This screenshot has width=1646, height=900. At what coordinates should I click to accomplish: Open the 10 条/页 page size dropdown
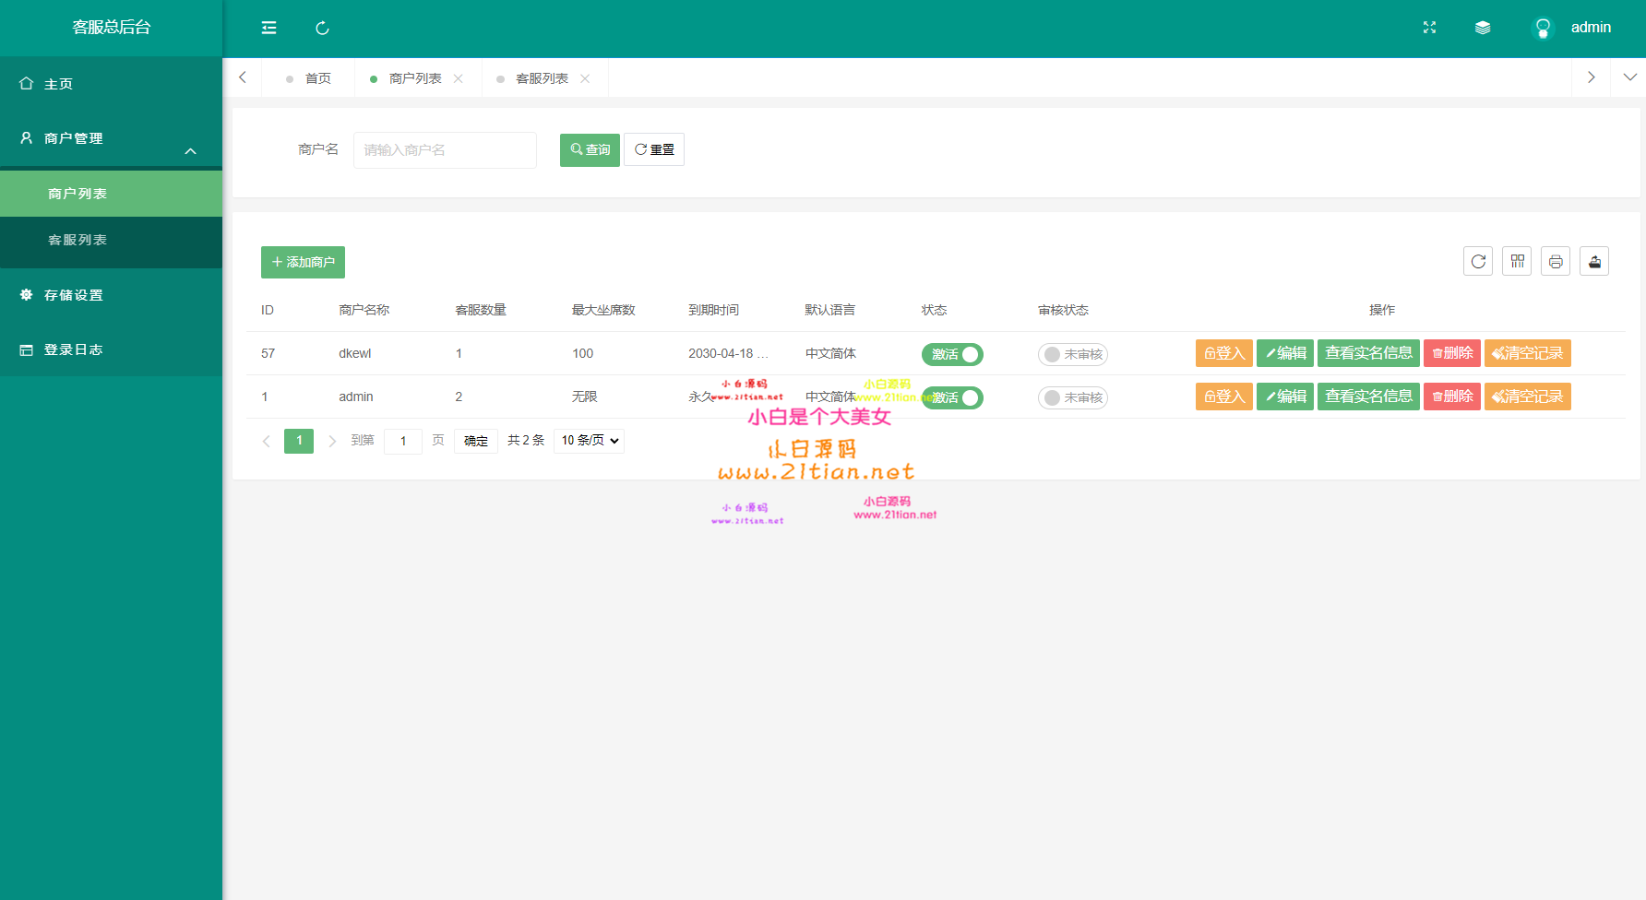589,440
